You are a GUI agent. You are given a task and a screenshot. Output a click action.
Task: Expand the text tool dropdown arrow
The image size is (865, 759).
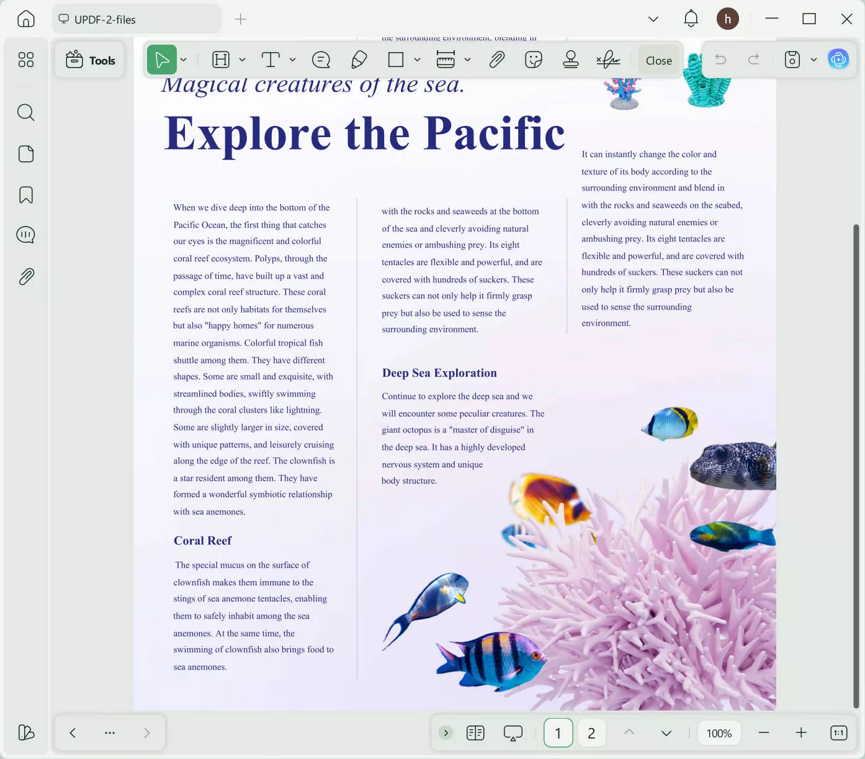(293, 60)
